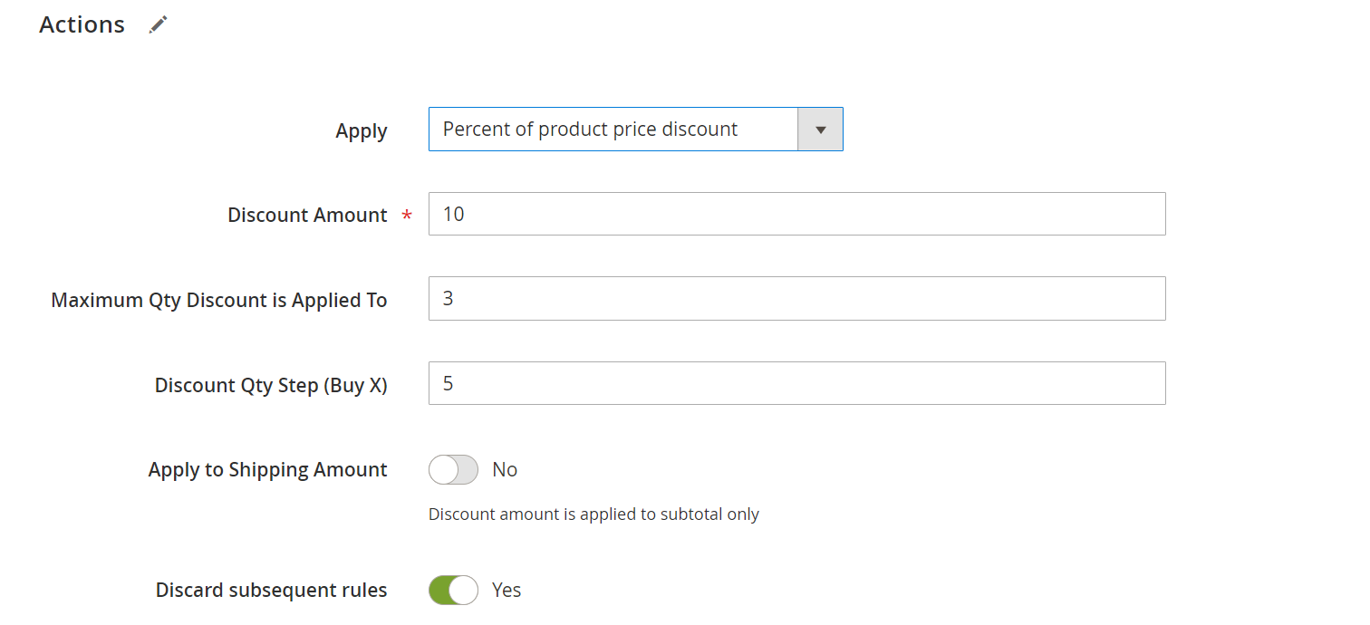Viewport: 1370px width, 625px height.
Task: Click Maximum Qty Discount is Applied To label
Action: click(219, 301)
